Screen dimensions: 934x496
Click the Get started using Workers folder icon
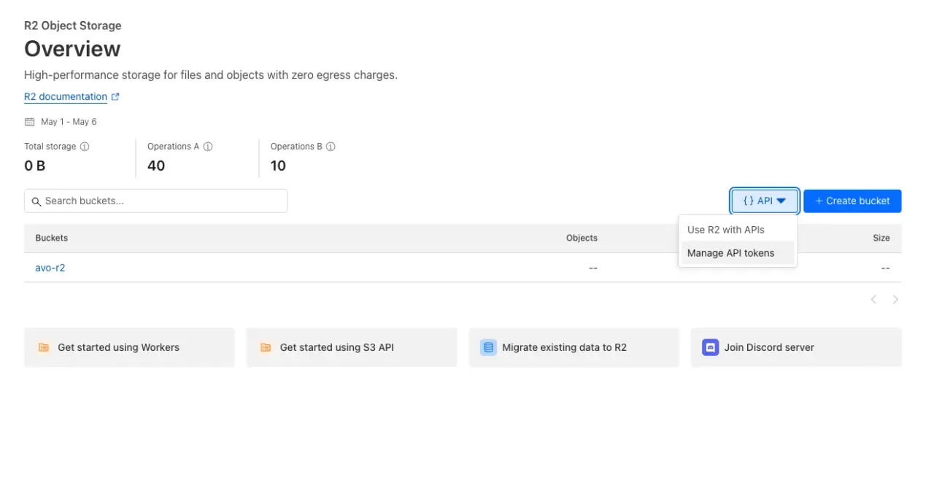tap(44, 347)
